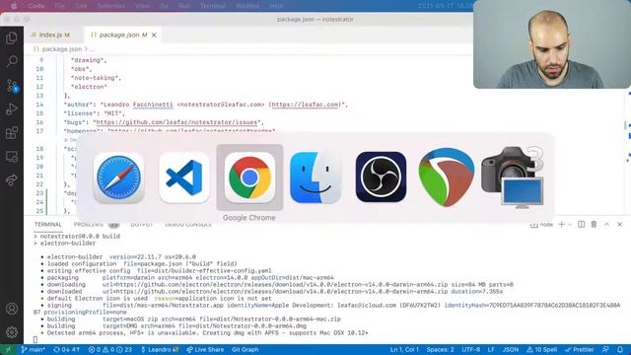Split the terminal panel
Viewport: 631px width, 355px height.
pos(581,224)
